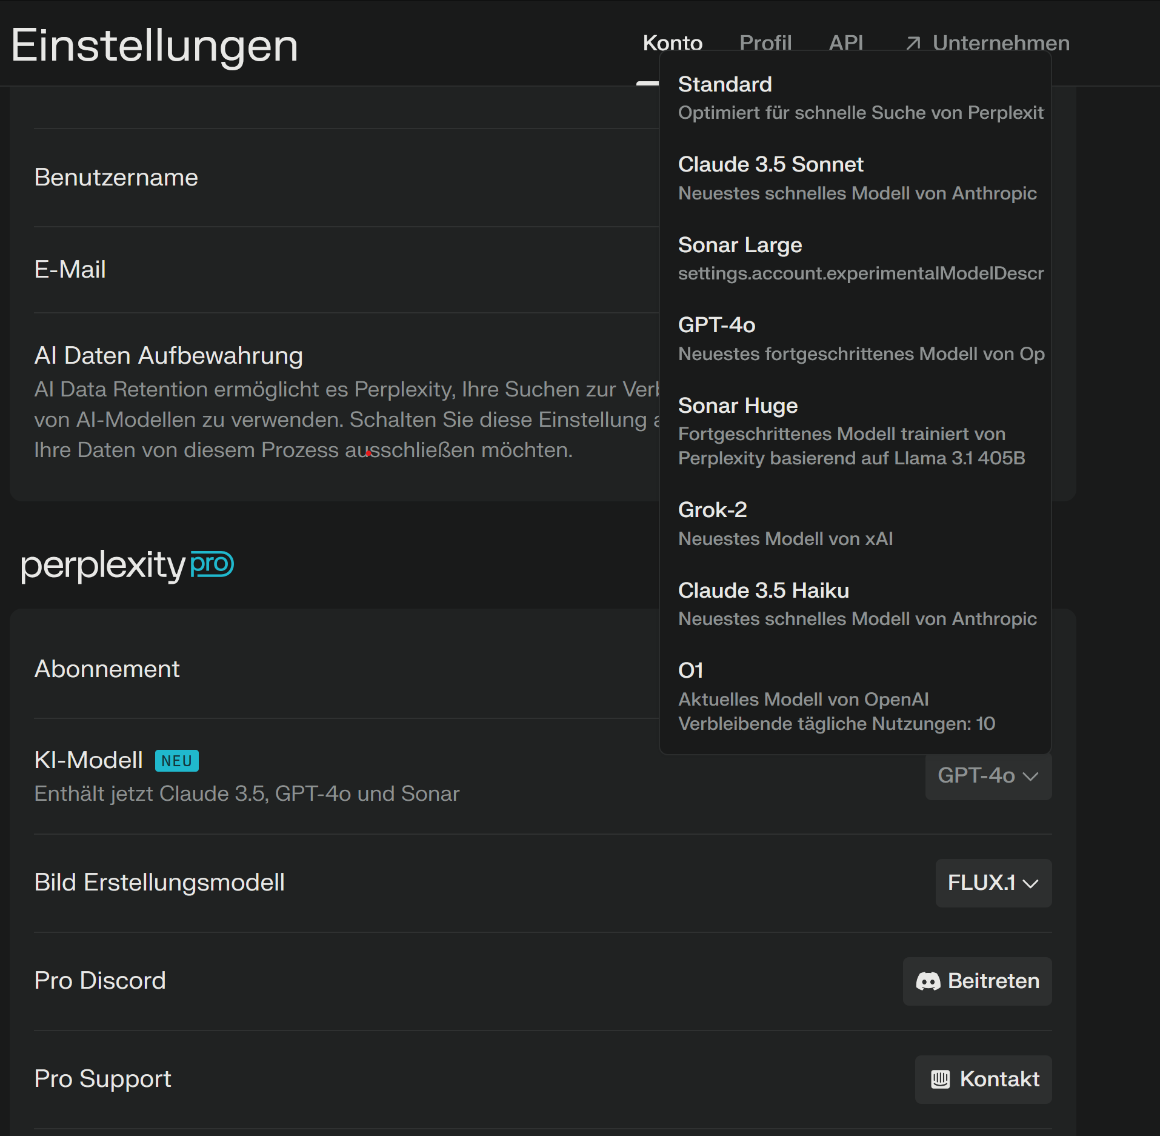Image resolution: width=1160 pixels, height=1136 pixels.
Task: Click the Discord icon on the Beitreten button
Action: (x=927, y=981)
